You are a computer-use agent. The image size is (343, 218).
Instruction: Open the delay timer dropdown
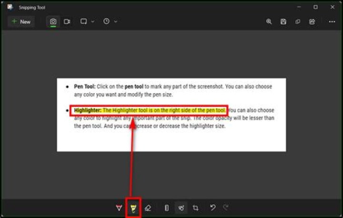click(110, 22)
